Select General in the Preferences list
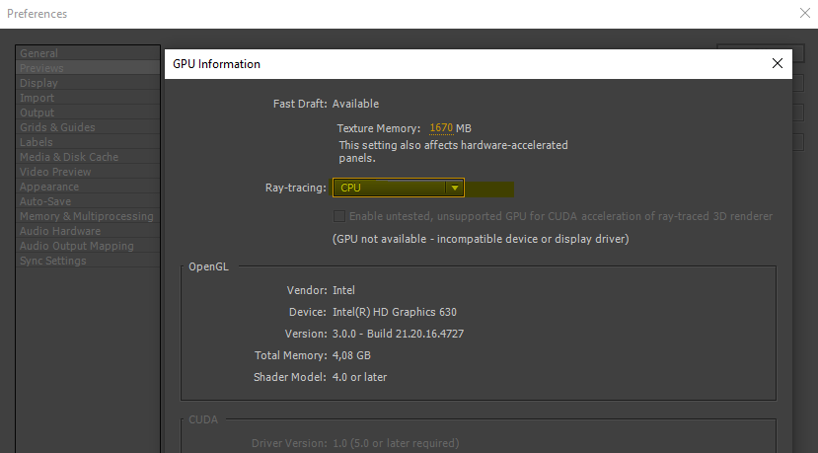This screenshot has width=818, height=453. pos(88,53)
